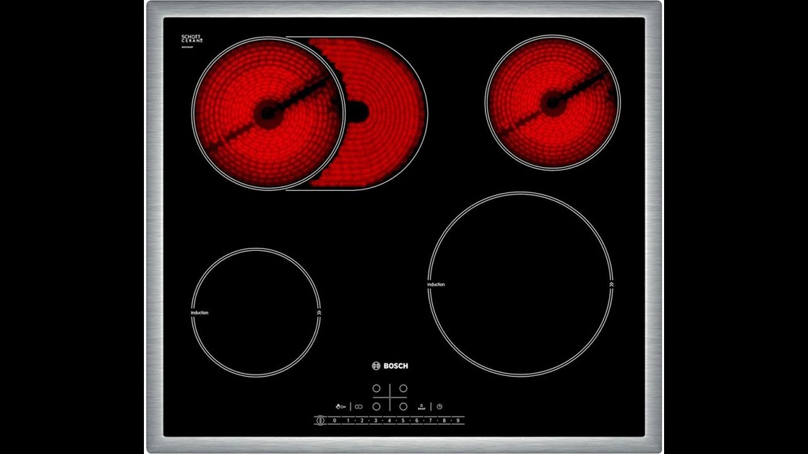The image size is (808, 454).
Task: Click the 'induction' label on large right zone
Action: (436, 284)
